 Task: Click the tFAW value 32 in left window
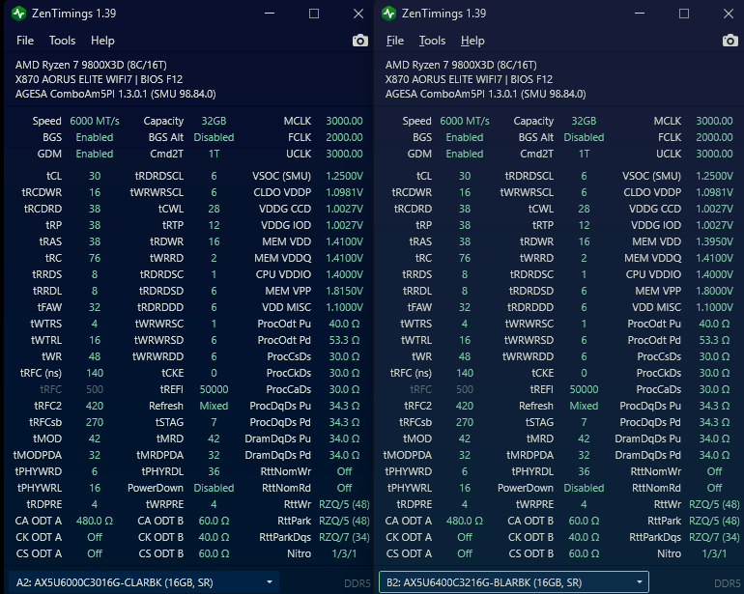(x=95, y=307)
